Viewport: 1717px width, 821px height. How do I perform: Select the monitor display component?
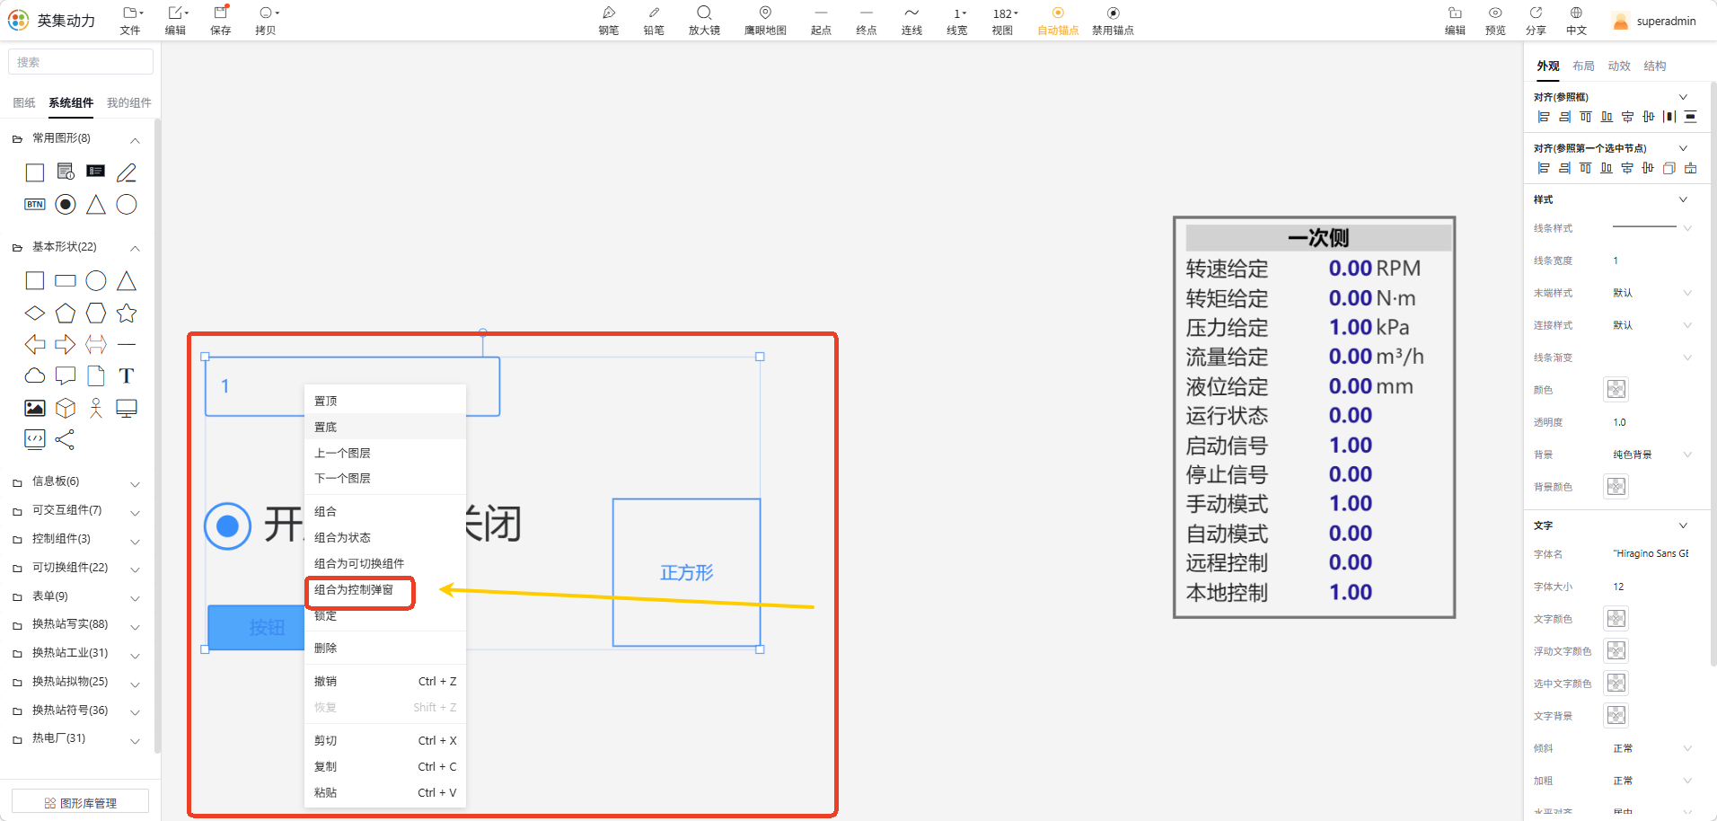[127, 408]
